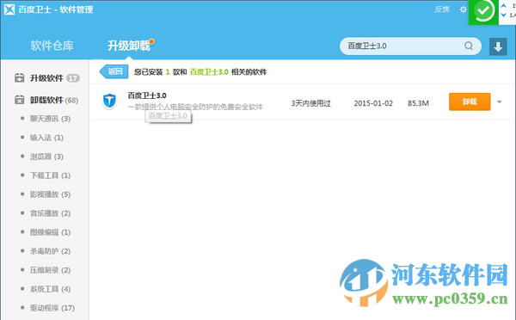Viewport: 516px width, 320px height.
Task: Click the 返回 back button
Action: pyautogui.click(x=114, y=71)
